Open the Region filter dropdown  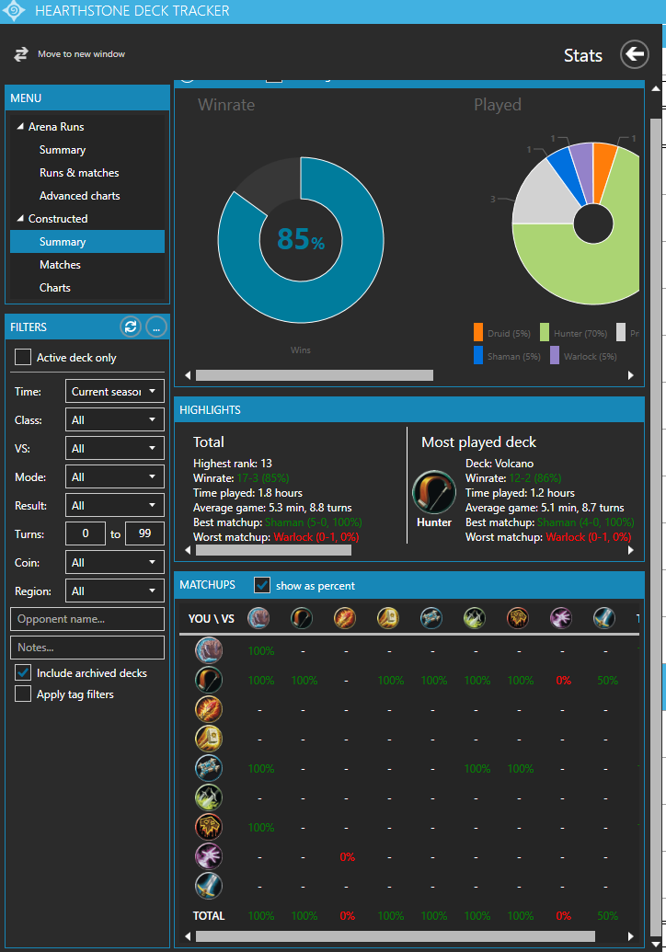(x=115, y=591)
